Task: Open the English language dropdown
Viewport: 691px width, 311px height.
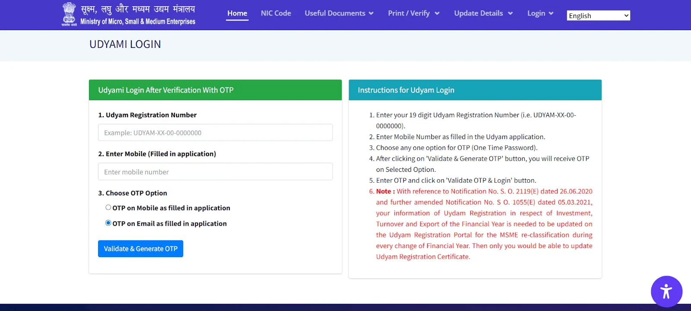Action: click(x=598, y=16)
